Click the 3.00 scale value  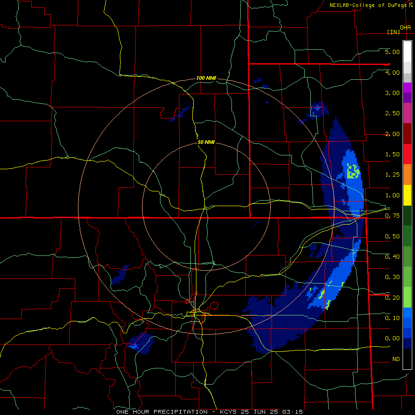pyautogui.click(x=392, y=93)
